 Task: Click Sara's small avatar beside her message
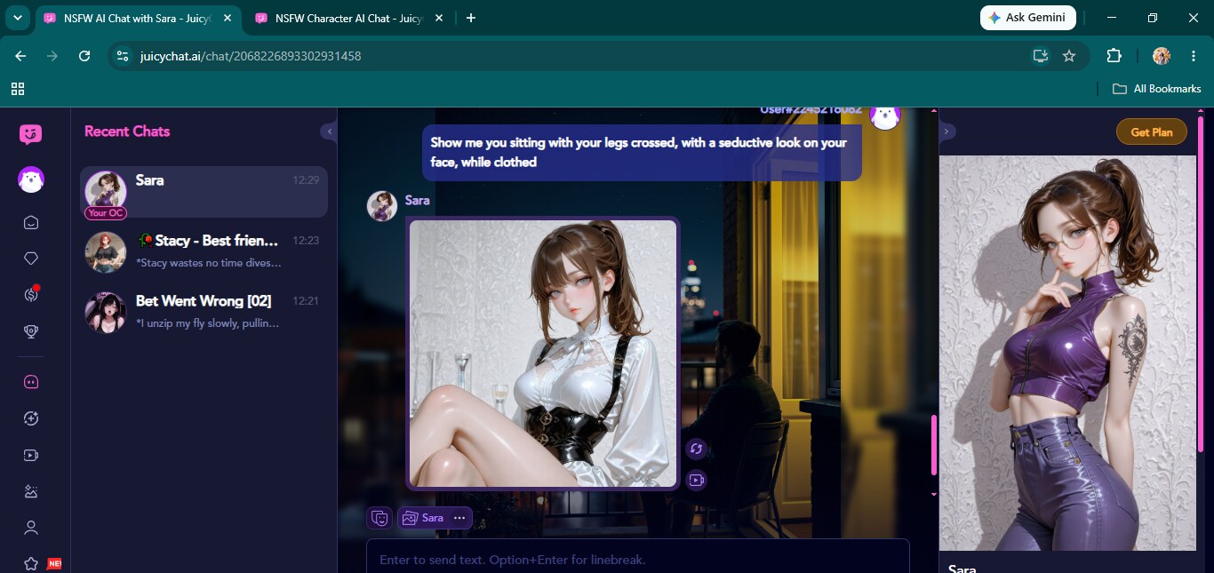click(382, 205)
